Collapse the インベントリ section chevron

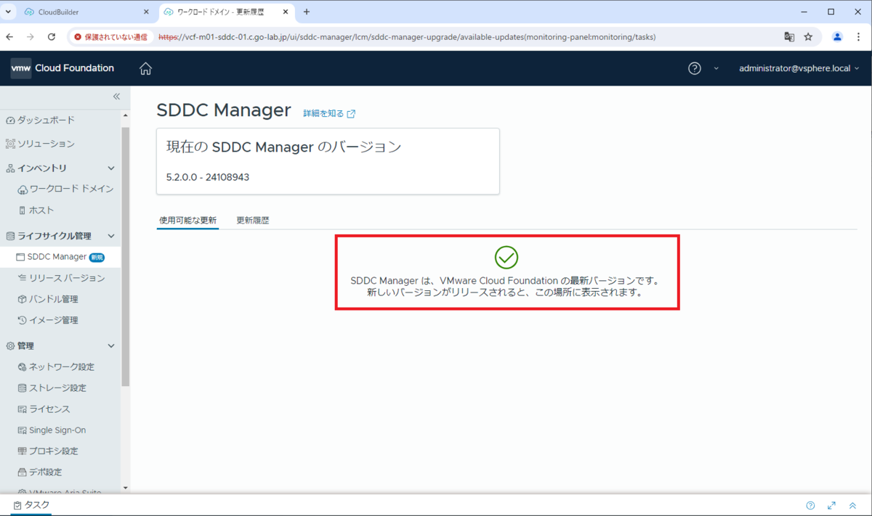pos(111,168)
